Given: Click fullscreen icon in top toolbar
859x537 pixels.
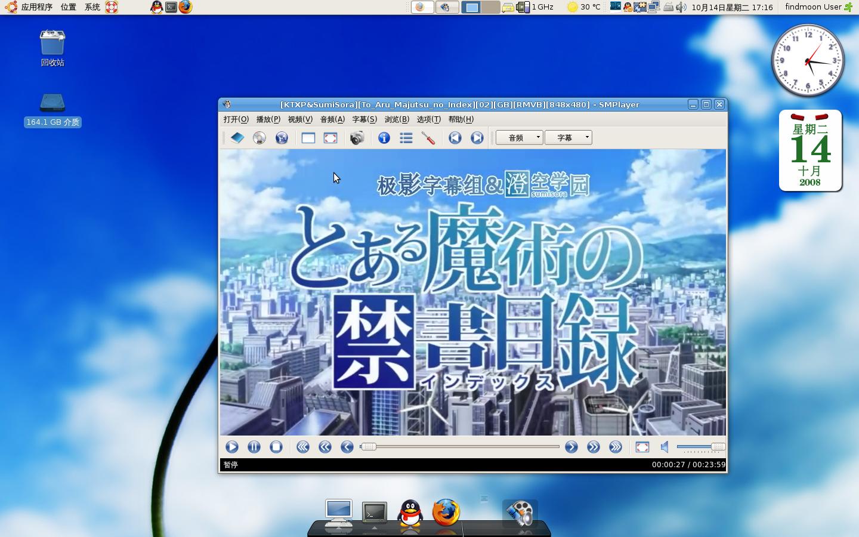Looking at the screenshot, I should point(330,138).
